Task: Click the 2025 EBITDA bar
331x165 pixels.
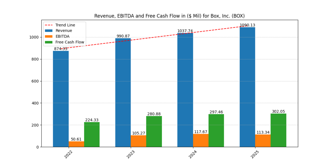Action: point(263,141)
